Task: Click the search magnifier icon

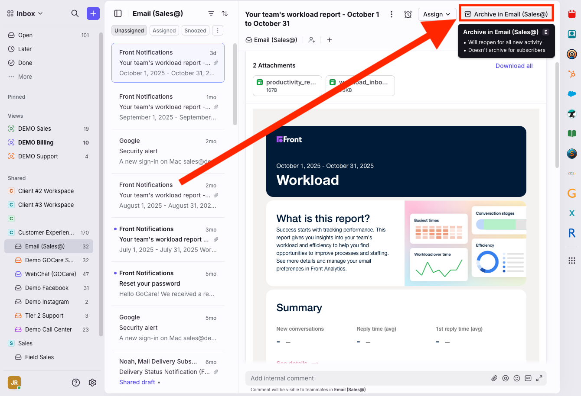Action: coord(75,13)
